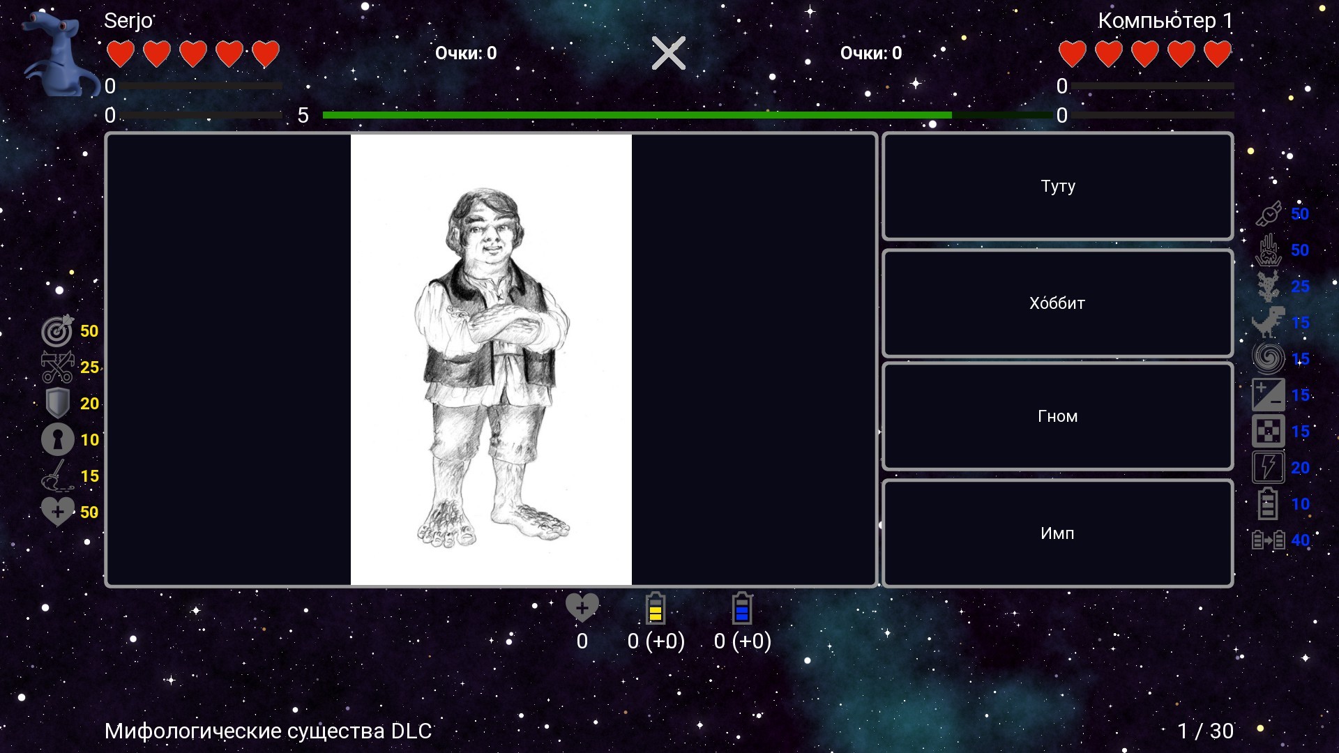Activate the lightning bolt ability
Viewport: 1339px width, 753px height.
coord(1268,468)
